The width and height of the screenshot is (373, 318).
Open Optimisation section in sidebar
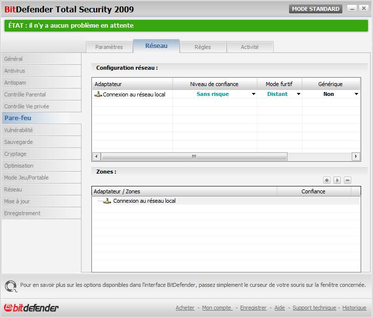(41, 166)
